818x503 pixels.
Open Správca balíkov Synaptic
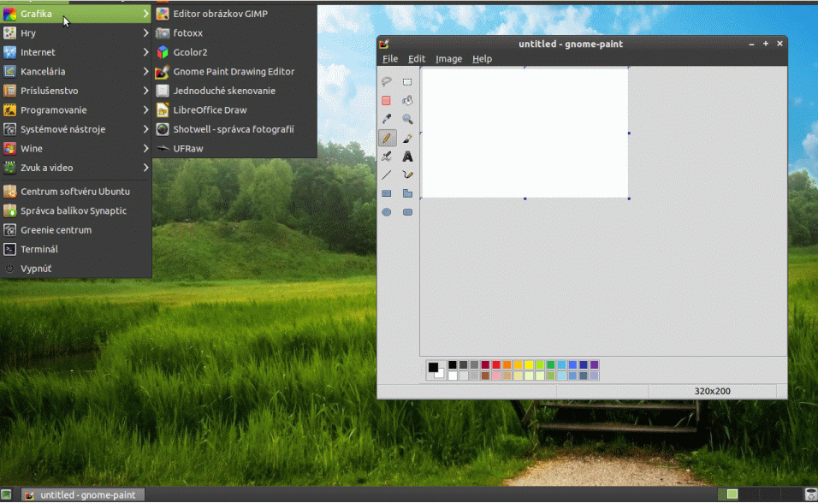[75, 210]
